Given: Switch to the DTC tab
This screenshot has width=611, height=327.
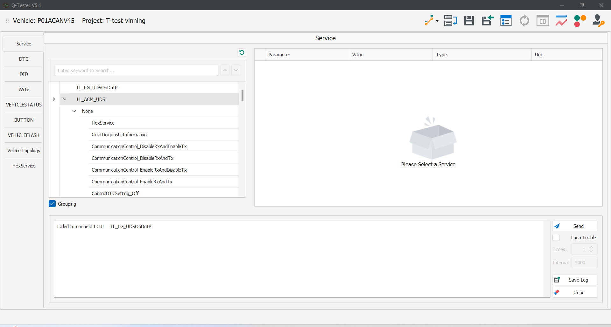Looking at the screenshot, I should pyautogui.click(x=24, y=59).
